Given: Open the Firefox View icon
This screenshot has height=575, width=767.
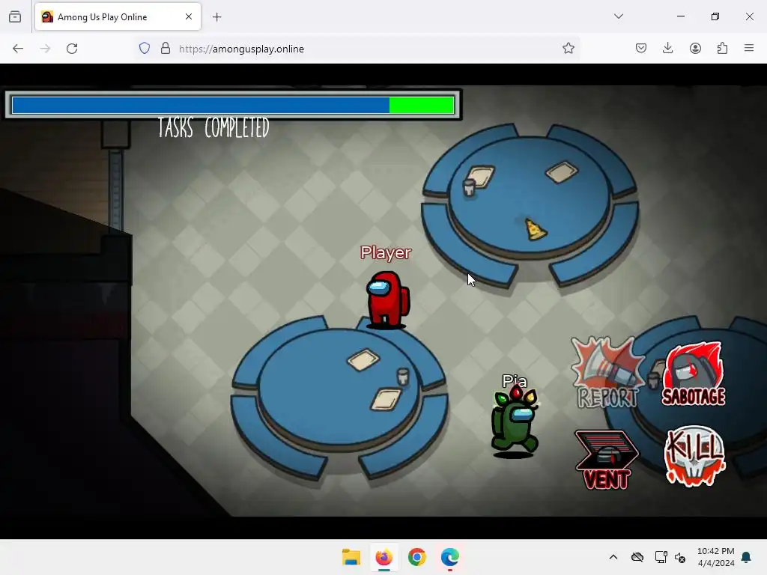Looking at the screenshot, I should click(15, 17).
